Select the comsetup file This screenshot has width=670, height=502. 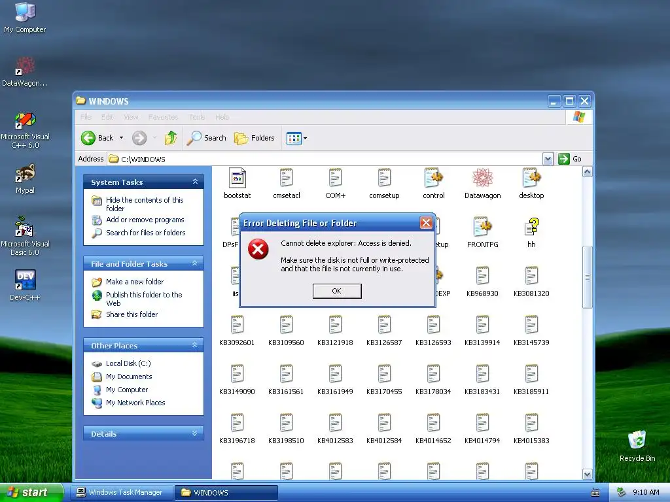coord(384,184)
